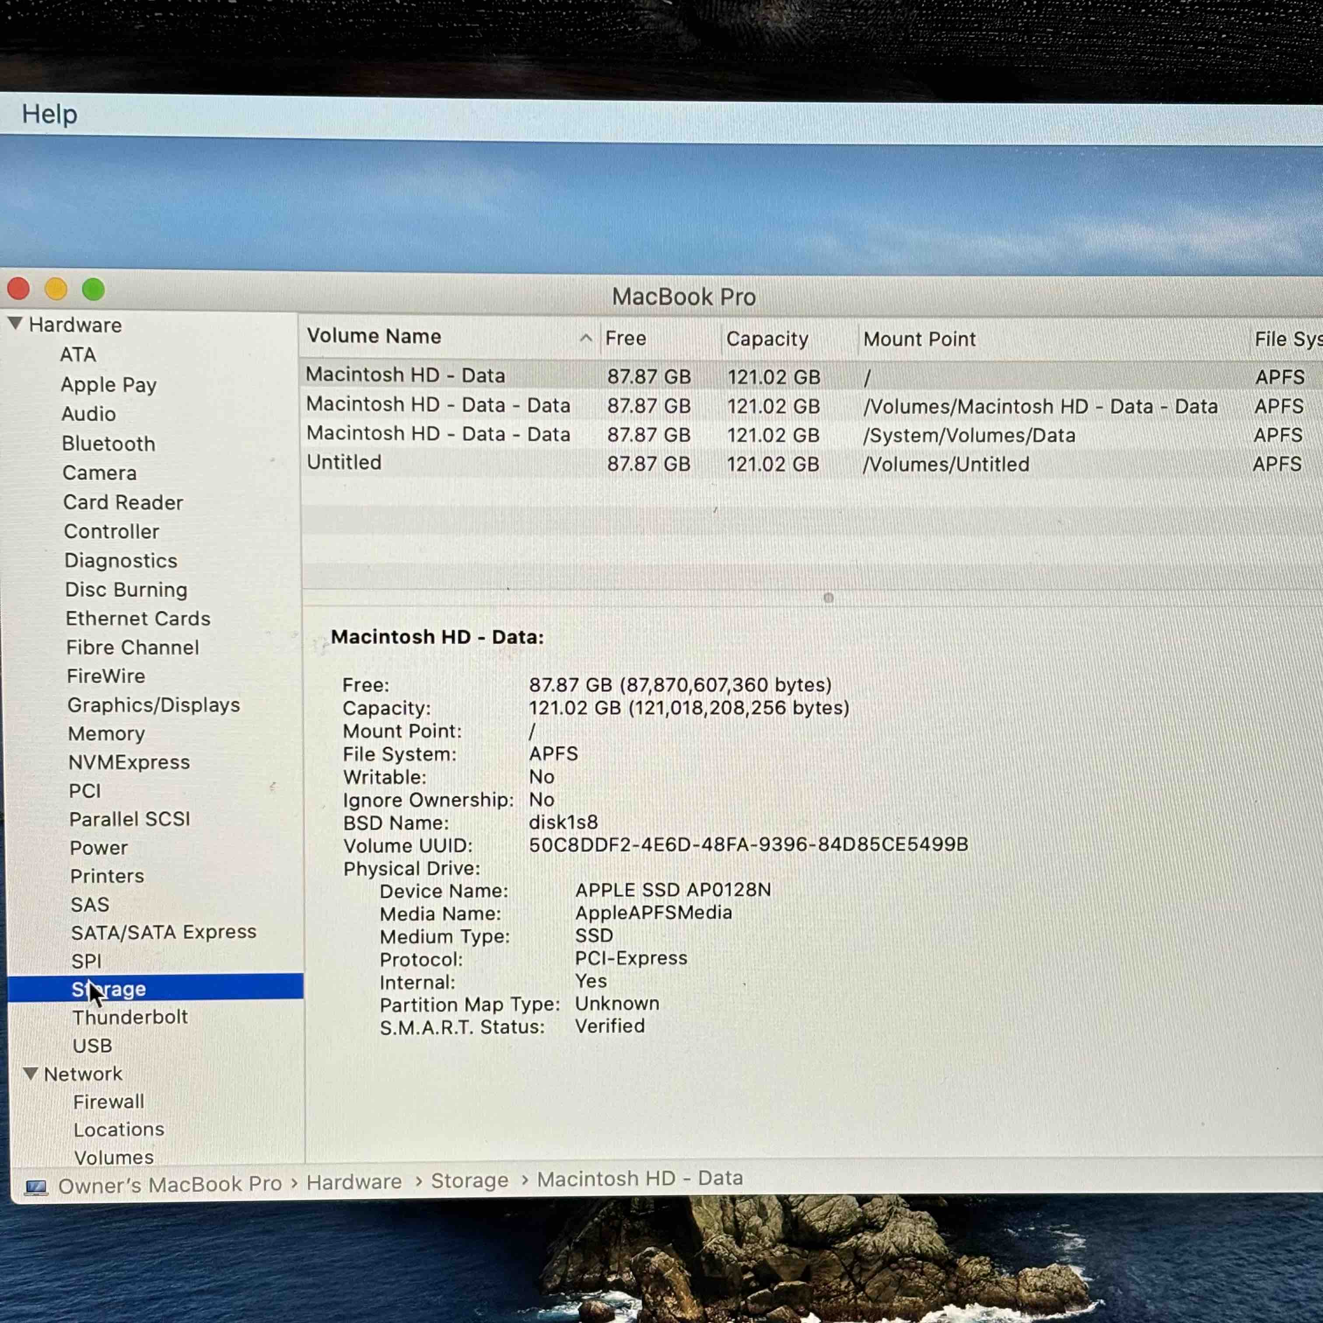
Task: Click the yellow minimize button
Action: tap(56, 289)
